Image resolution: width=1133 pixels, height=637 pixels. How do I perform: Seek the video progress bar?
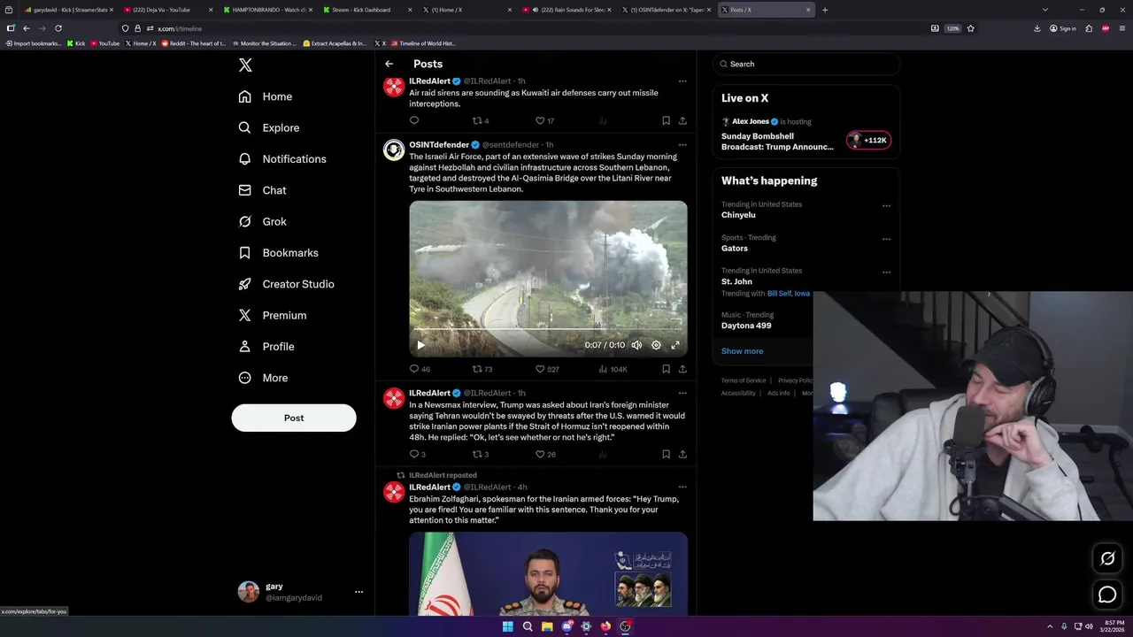(548, 330)
